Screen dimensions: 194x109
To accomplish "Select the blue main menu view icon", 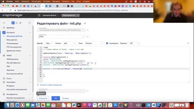I will (x=13, y=23).
